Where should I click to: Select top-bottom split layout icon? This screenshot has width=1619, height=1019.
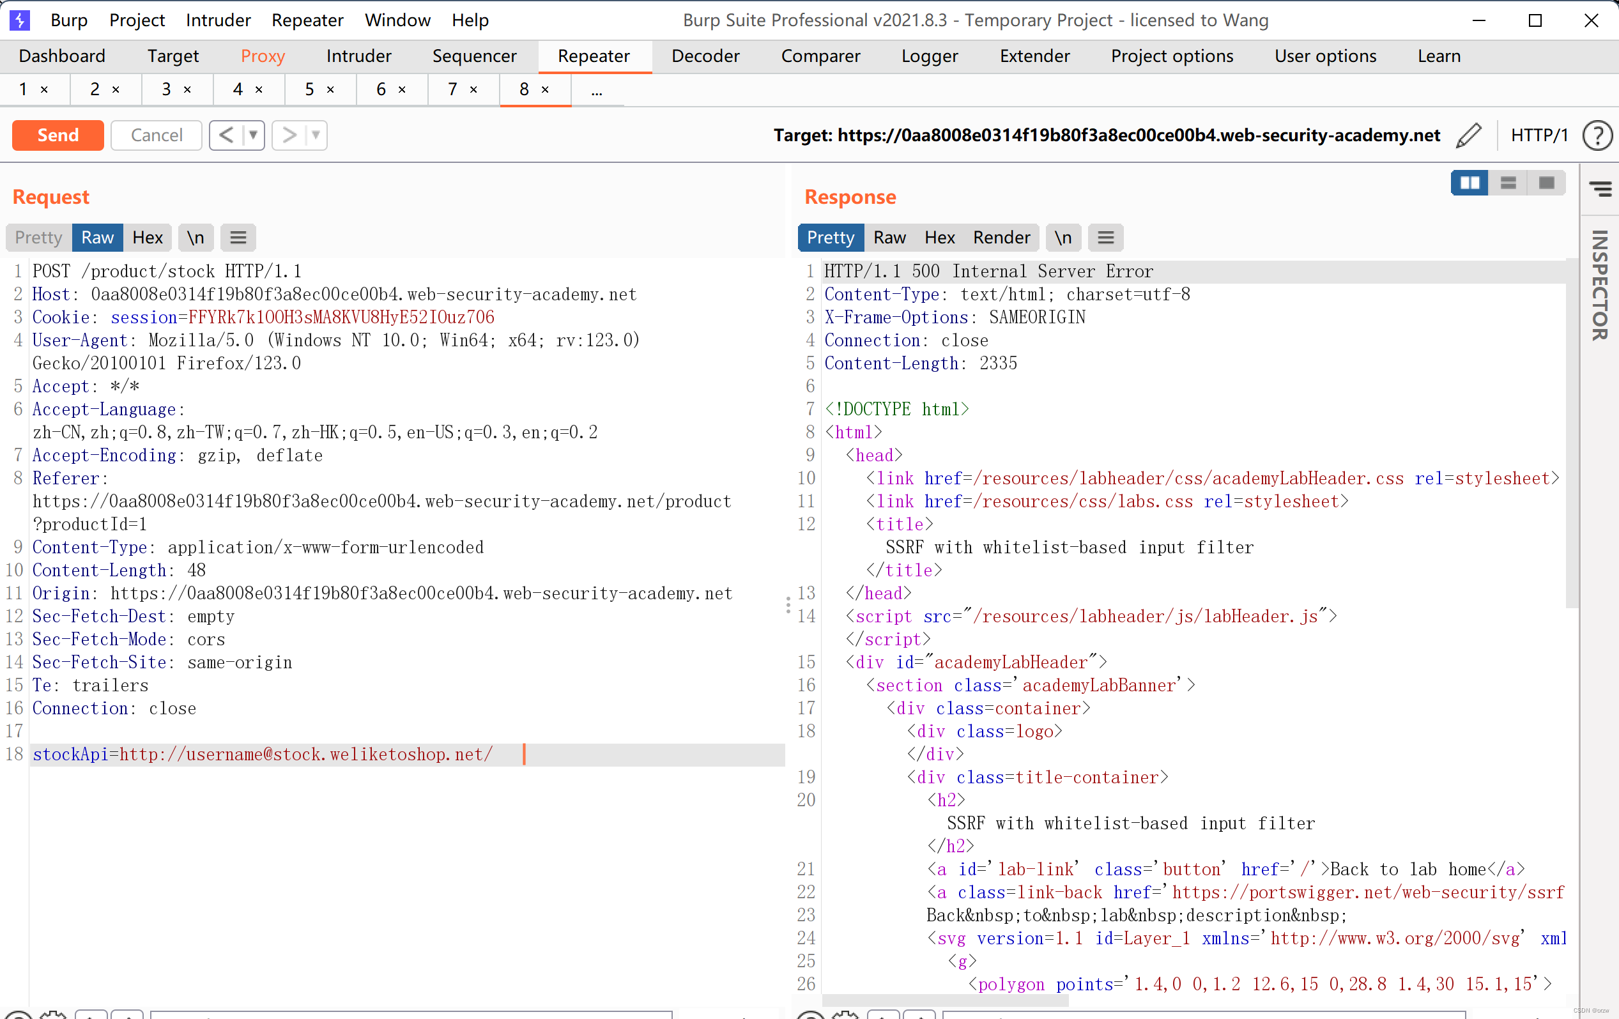point(1507,183)
